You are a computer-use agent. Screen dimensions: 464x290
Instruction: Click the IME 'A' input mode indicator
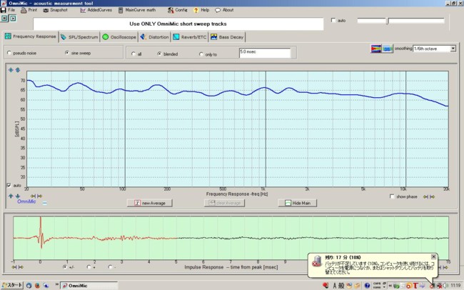pos(334,286)
